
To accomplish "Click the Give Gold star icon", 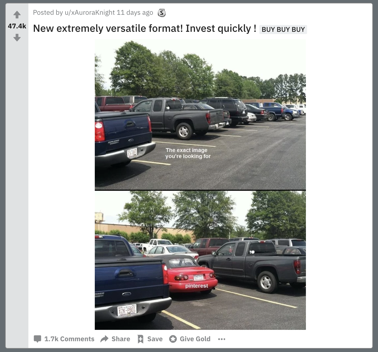I will point(173,339).
